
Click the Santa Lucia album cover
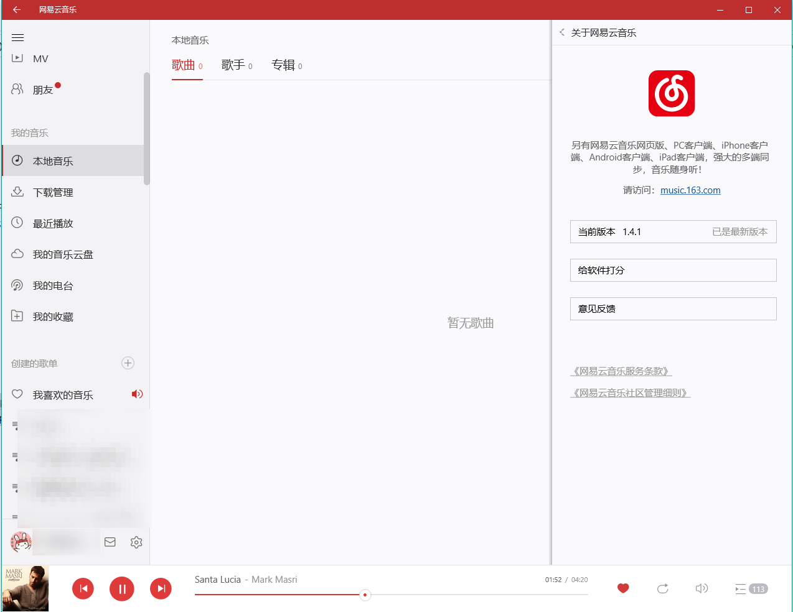coord(25,588)
